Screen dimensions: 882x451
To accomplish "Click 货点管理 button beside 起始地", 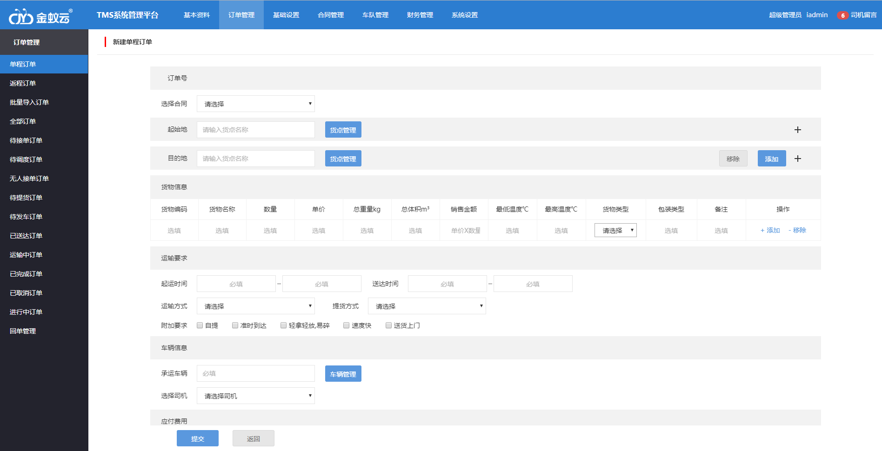I will pos(343,130).
